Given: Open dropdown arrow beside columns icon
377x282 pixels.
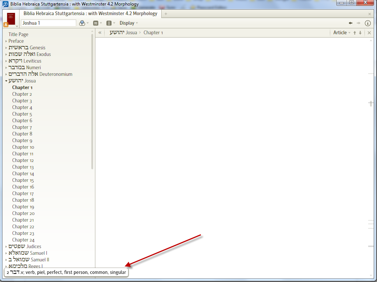Looking at the screenshot, I should tap(114, 23).
